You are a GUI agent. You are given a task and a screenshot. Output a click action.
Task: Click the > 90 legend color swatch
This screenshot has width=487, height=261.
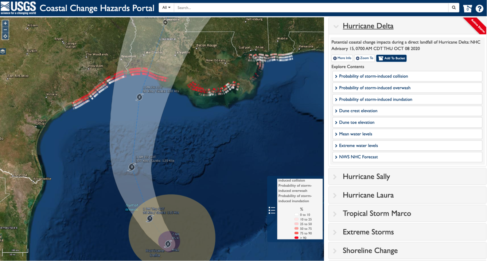(x=296, y=238)
